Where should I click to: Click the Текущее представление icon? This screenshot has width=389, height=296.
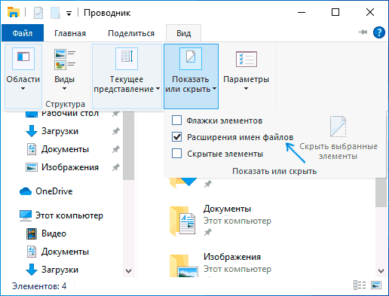click(127, 58)
